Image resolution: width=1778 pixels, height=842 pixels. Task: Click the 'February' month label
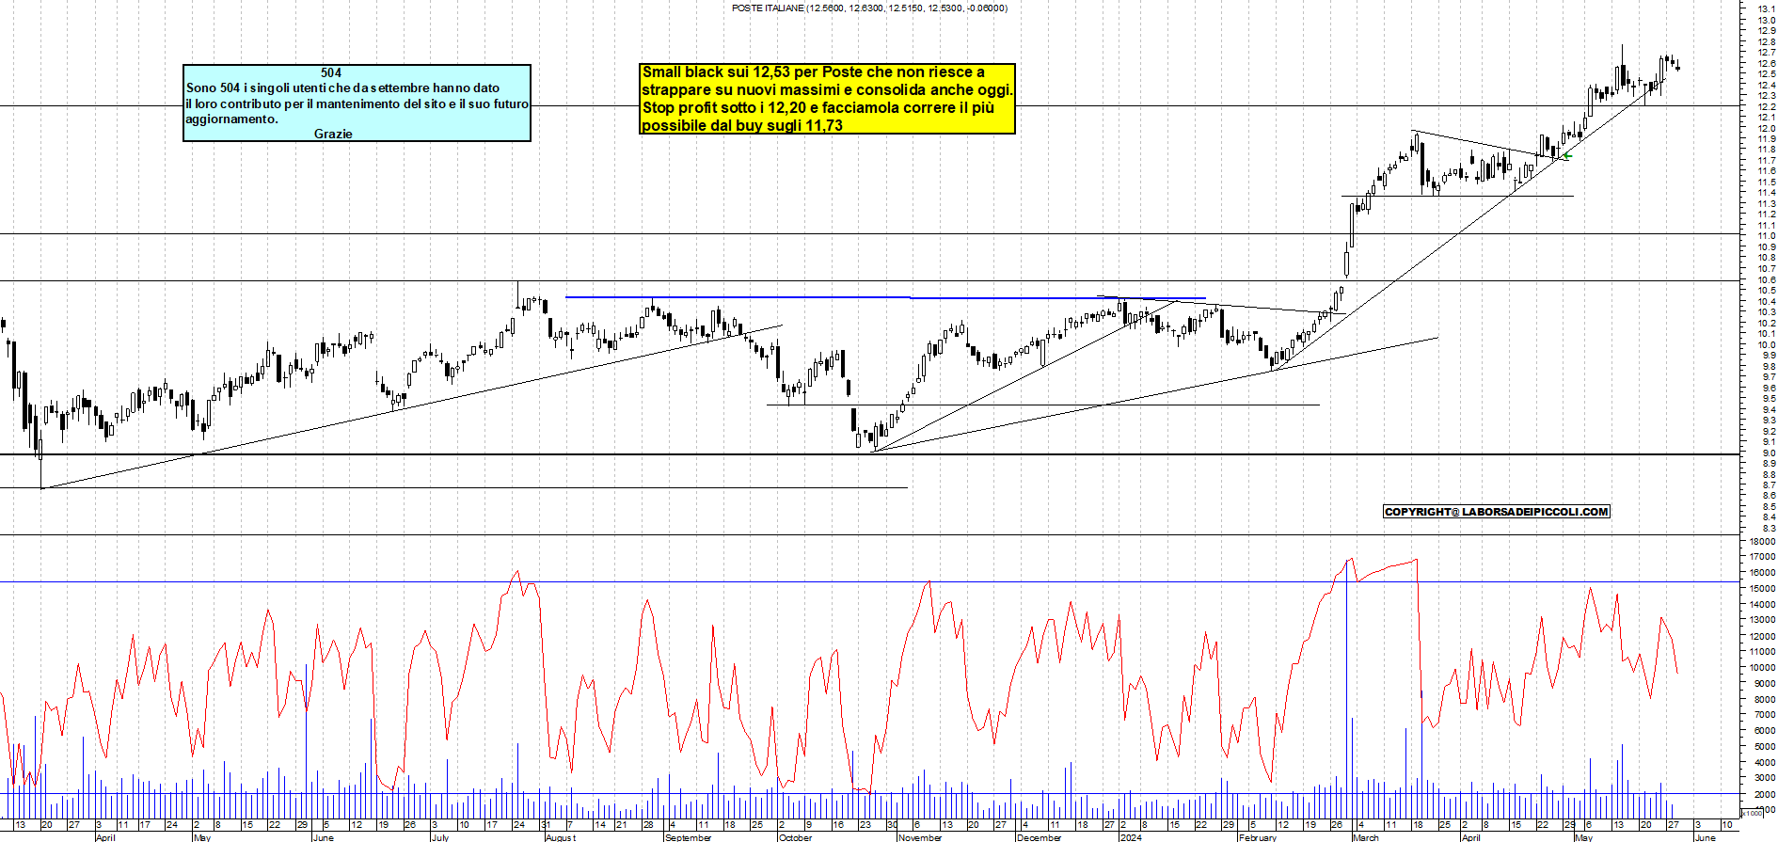tap(1258, 837)
